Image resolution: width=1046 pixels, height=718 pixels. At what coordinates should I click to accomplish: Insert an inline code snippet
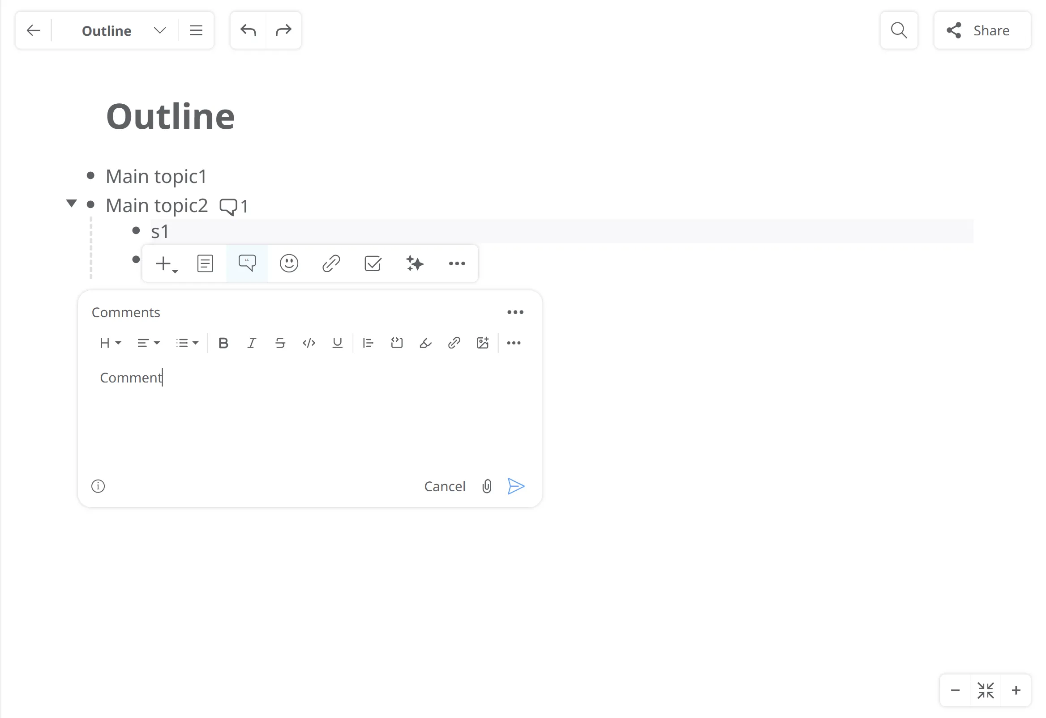[x=309, y=343]
